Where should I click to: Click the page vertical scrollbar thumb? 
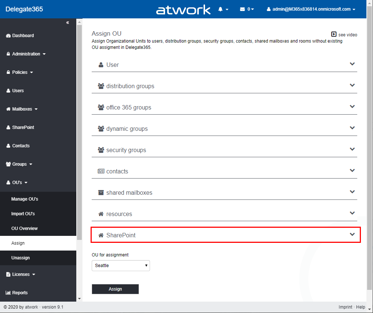click(x=369, y=148)
